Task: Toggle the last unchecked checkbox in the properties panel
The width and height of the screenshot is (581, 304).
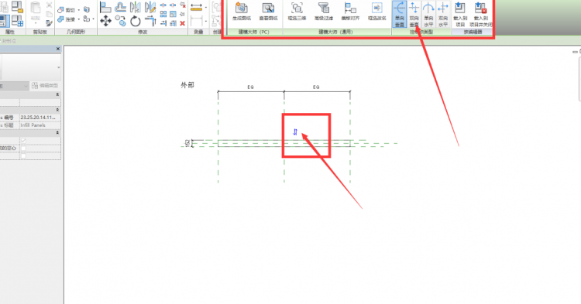Action: tap(24, 156)
